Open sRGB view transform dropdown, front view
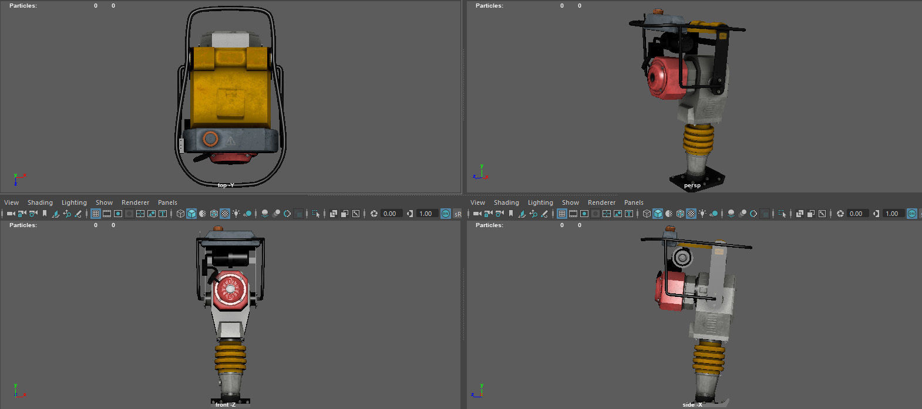Image resolution: width=922 pixels, height=409 pixels. pos(458,214)
